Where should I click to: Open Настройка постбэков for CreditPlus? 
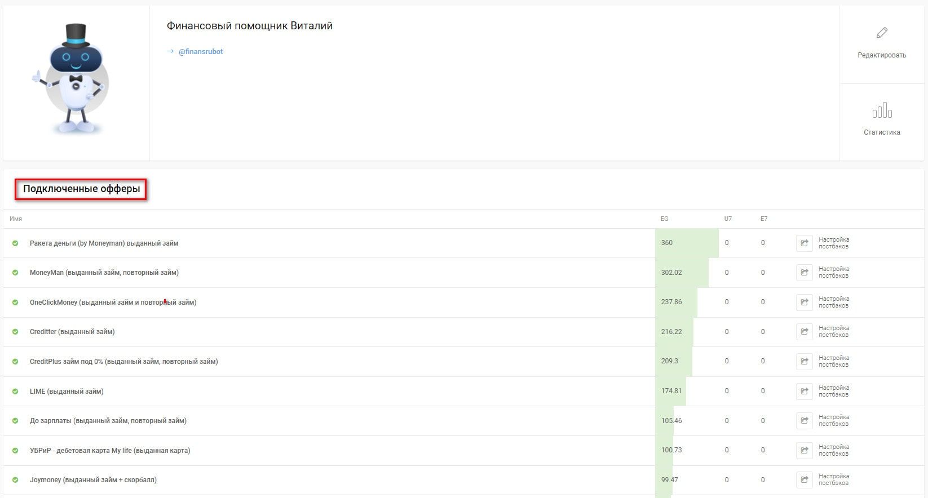coord(834,361)
